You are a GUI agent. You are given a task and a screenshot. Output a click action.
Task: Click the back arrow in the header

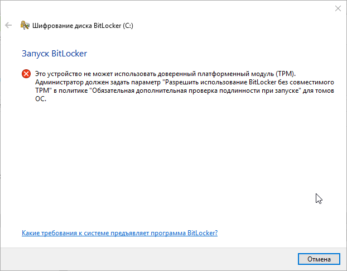click(8, 25)
